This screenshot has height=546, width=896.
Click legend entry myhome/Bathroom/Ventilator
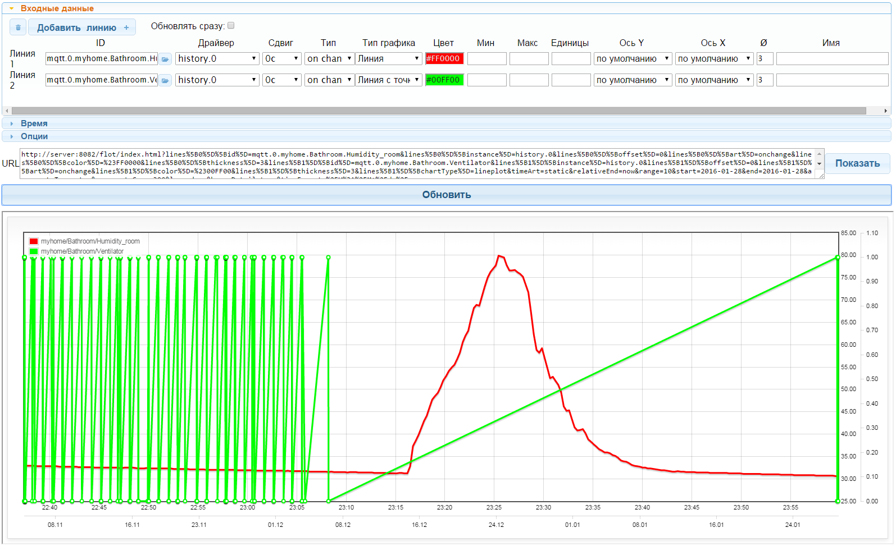coord(82,251)
